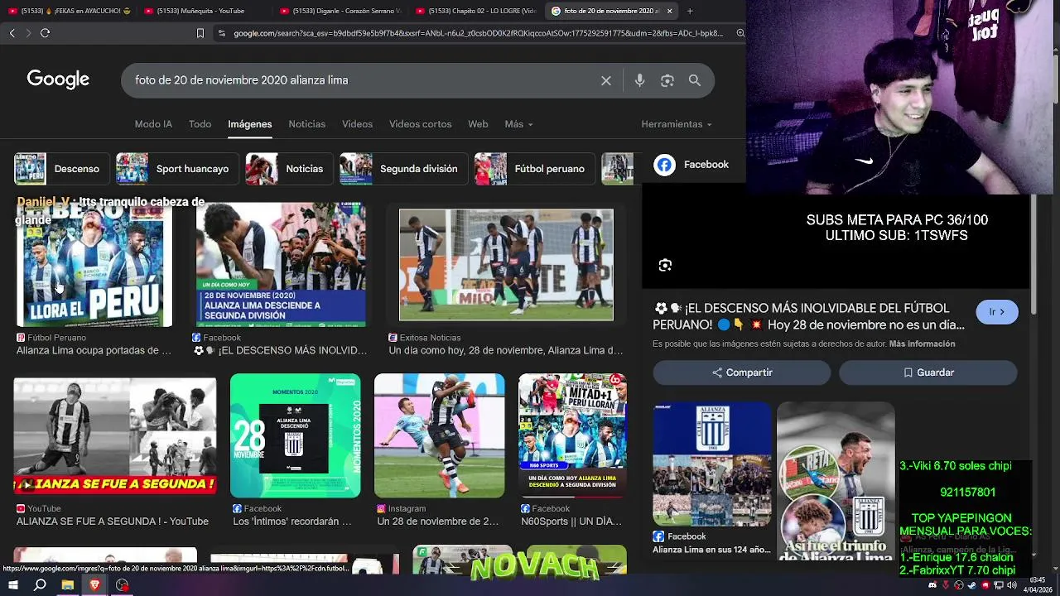Go back with browser back arrow
The height and width of the screenshot is (596, 1060).
(x=12, y=33)
